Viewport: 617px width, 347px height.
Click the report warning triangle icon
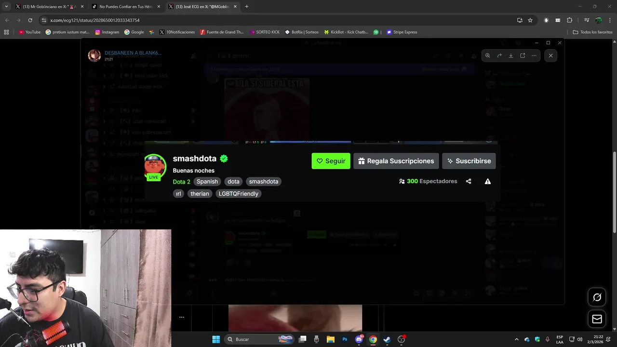point(488,182)
